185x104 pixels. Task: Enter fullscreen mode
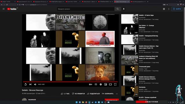(115, 84)
